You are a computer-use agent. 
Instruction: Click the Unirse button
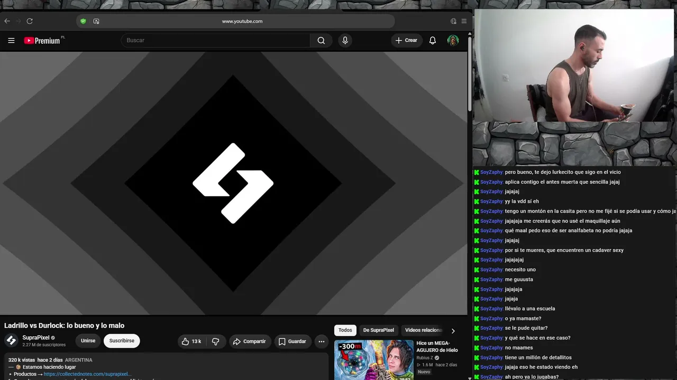pos(88,341)
